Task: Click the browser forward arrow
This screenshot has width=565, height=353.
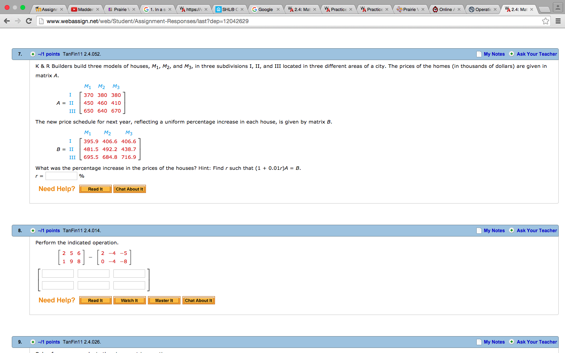Action: click(18, 21)
